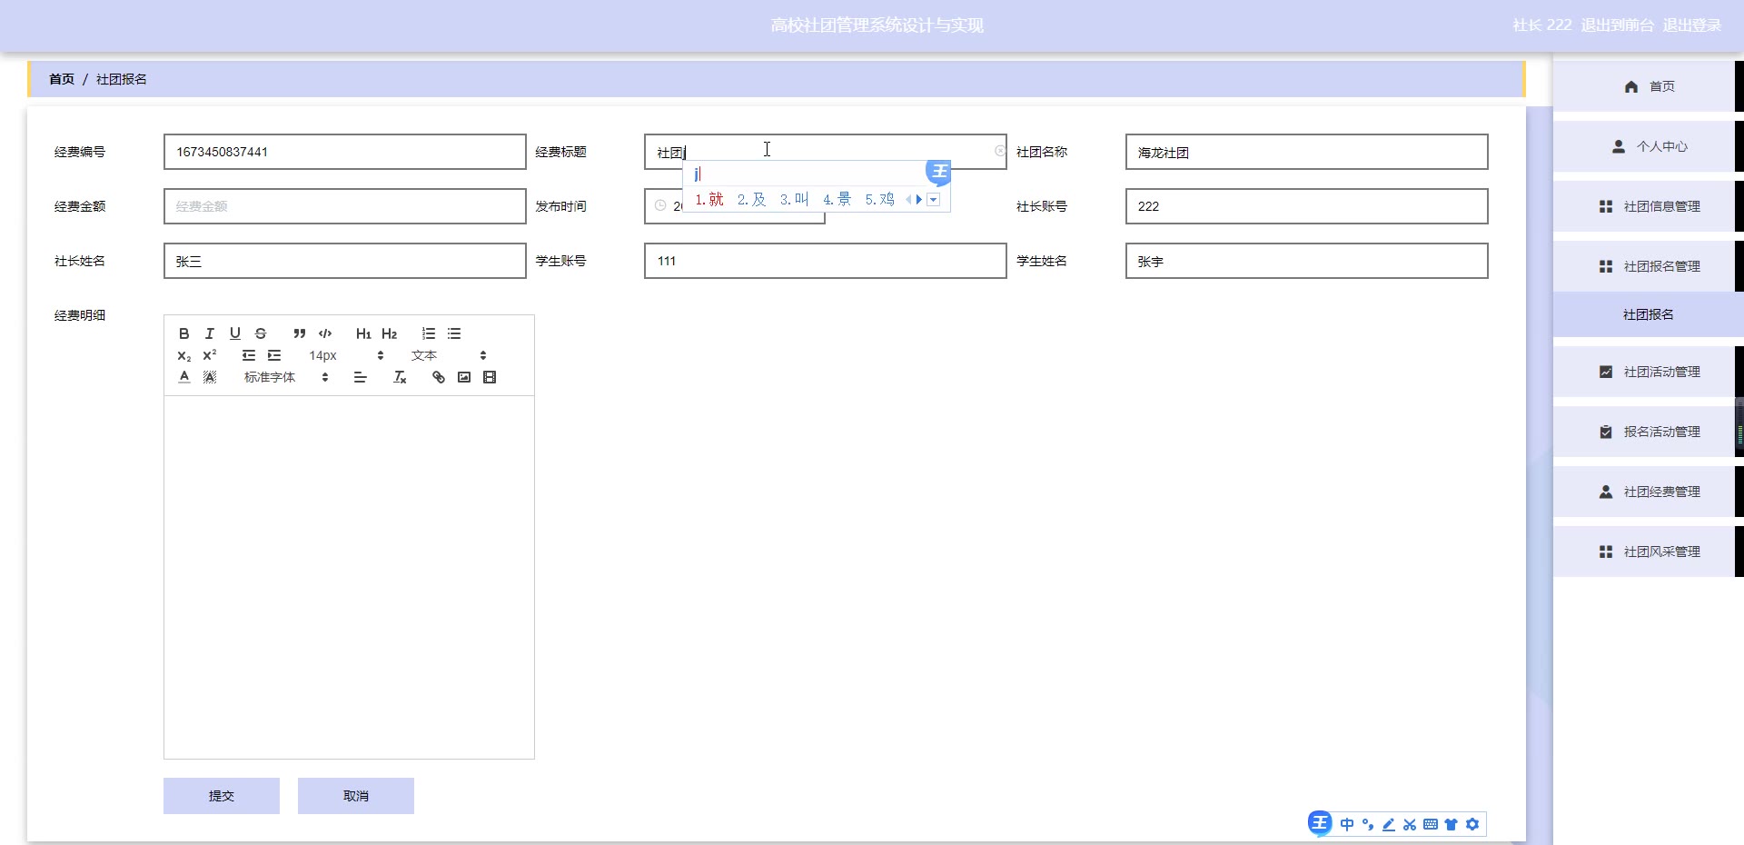Select IME candidate 2 及
The image size is (1744, 845).
pyautogui.click(x=752, y=199)
